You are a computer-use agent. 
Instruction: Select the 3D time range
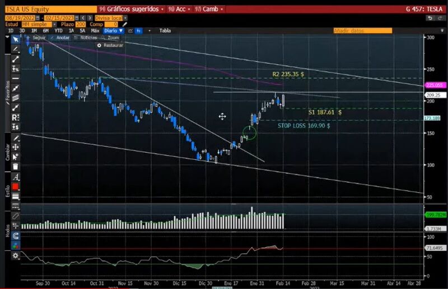[22, 31]
